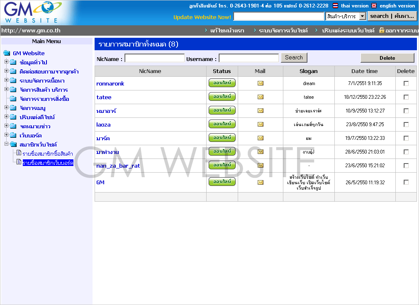Tick delete checkbox for GM
Screen dimensions: 419x305
click(x=406, y=182)
